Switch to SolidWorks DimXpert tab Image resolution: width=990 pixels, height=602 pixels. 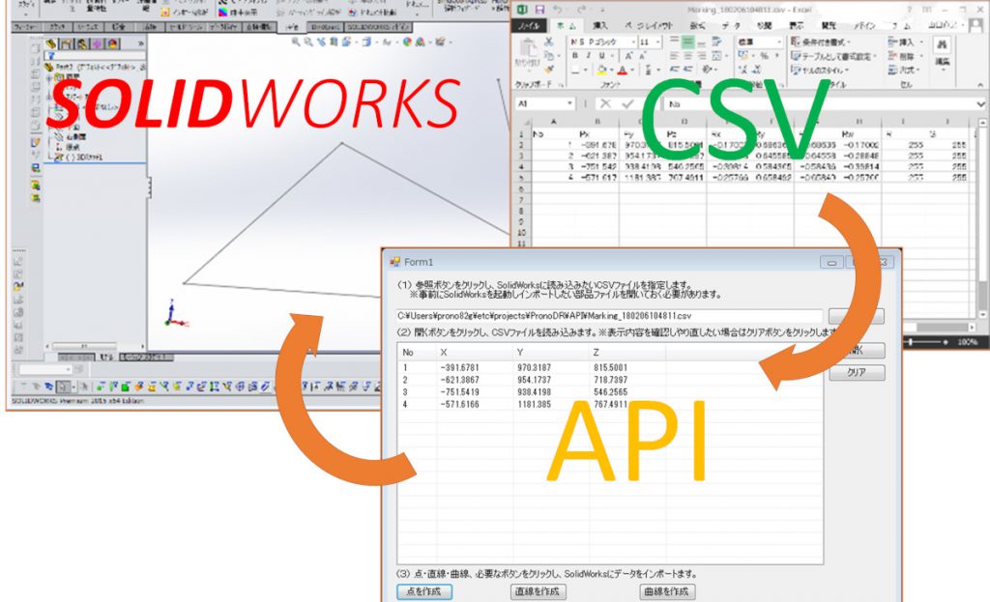point(326,27)
